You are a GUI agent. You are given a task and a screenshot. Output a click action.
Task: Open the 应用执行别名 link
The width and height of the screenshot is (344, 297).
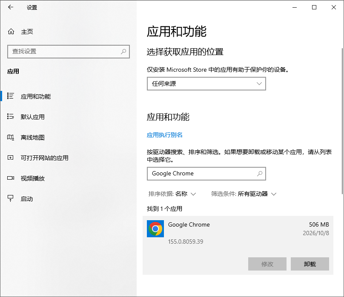tap(164, 135)
